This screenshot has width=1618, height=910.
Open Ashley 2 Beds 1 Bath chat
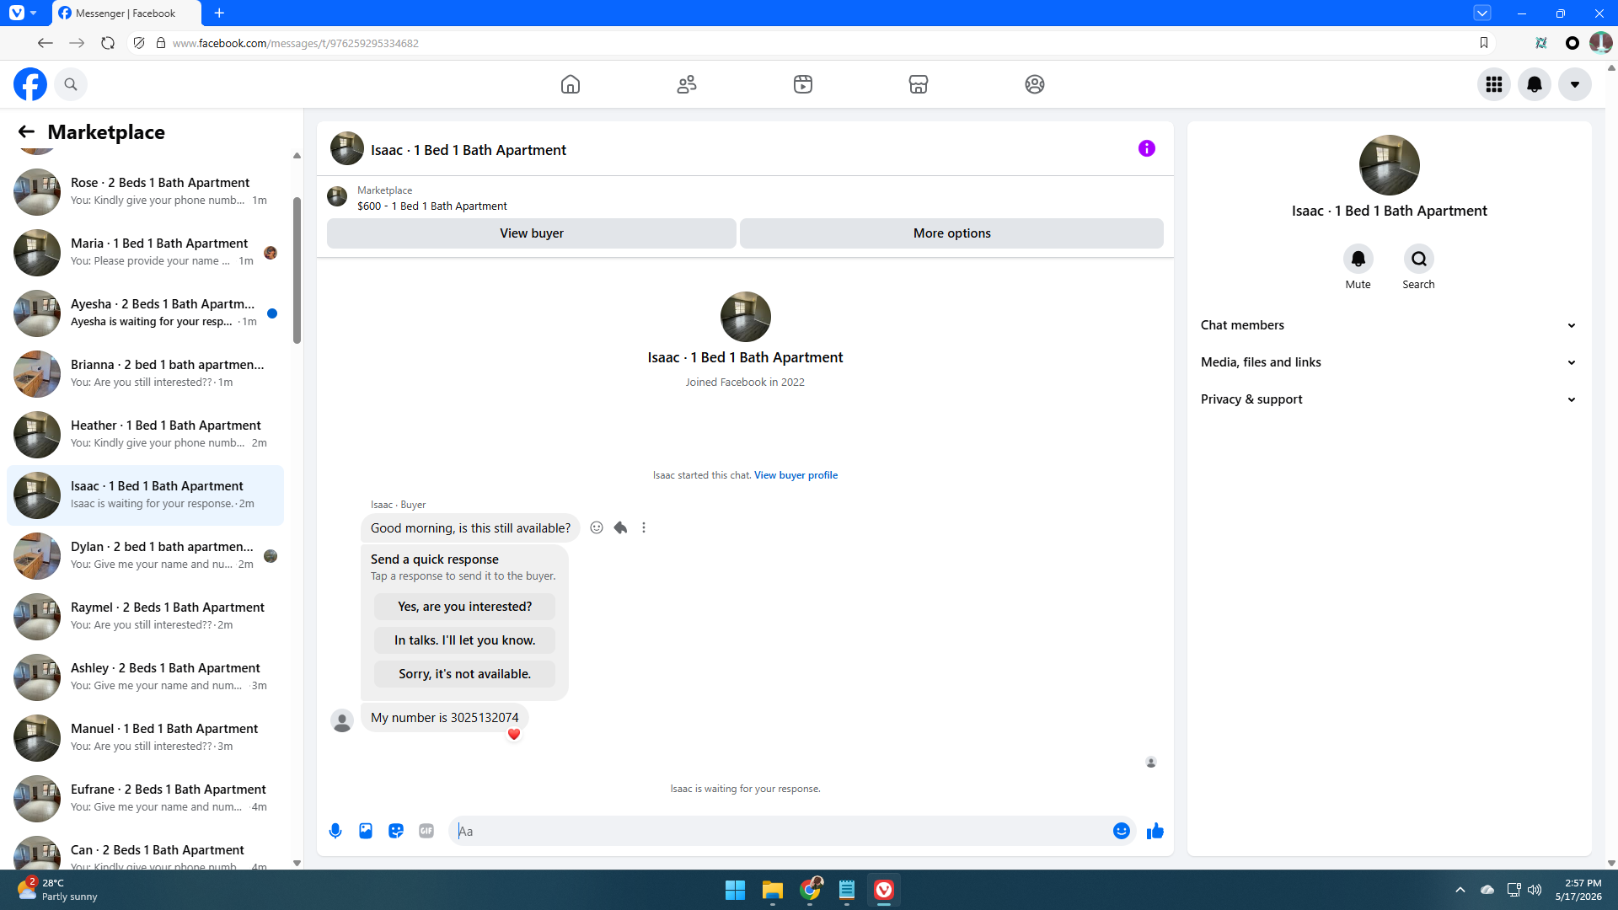(x=146, y=677)
